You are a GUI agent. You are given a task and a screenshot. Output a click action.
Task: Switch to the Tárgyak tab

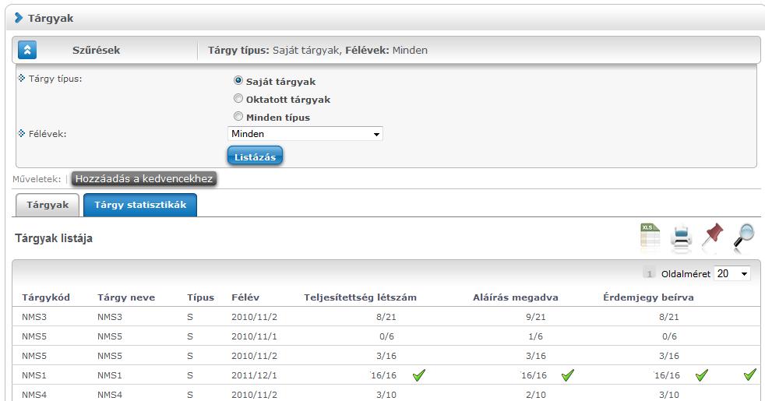pos(48,205)
